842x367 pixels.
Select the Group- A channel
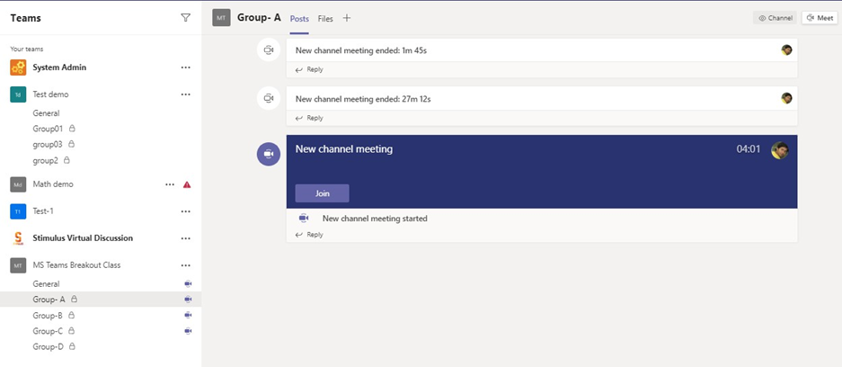point(101,300)
